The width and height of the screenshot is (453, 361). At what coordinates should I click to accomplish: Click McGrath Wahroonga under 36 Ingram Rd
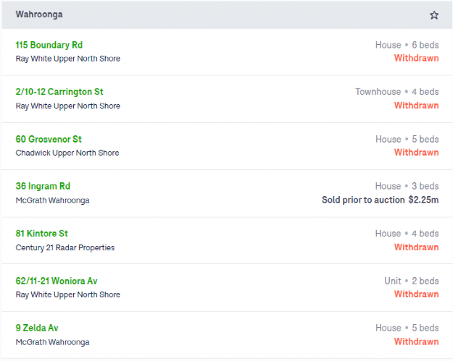tap(52, 200)
